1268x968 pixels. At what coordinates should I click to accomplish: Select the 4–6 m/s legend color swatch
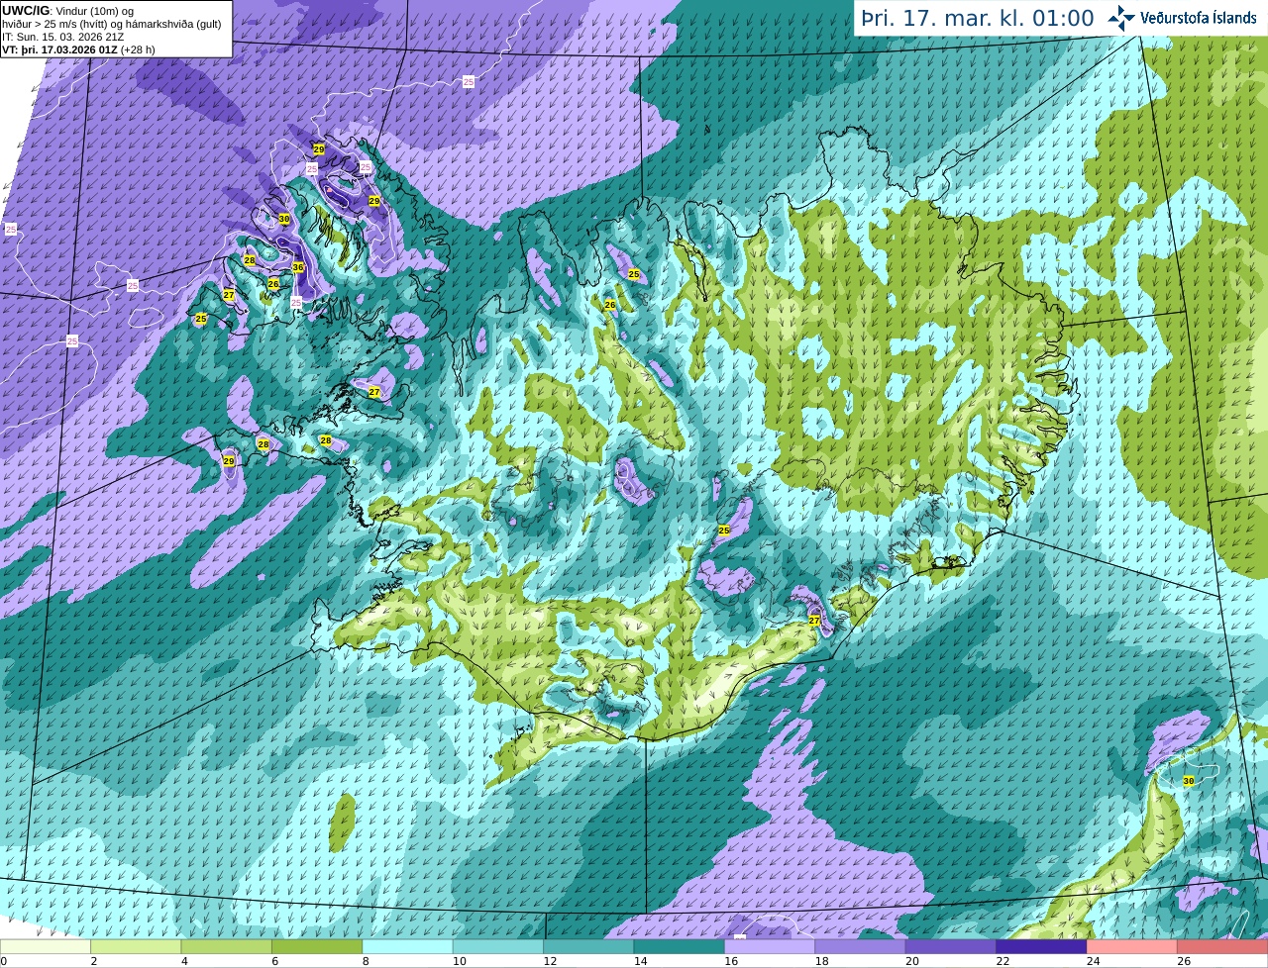coord(227,946)
